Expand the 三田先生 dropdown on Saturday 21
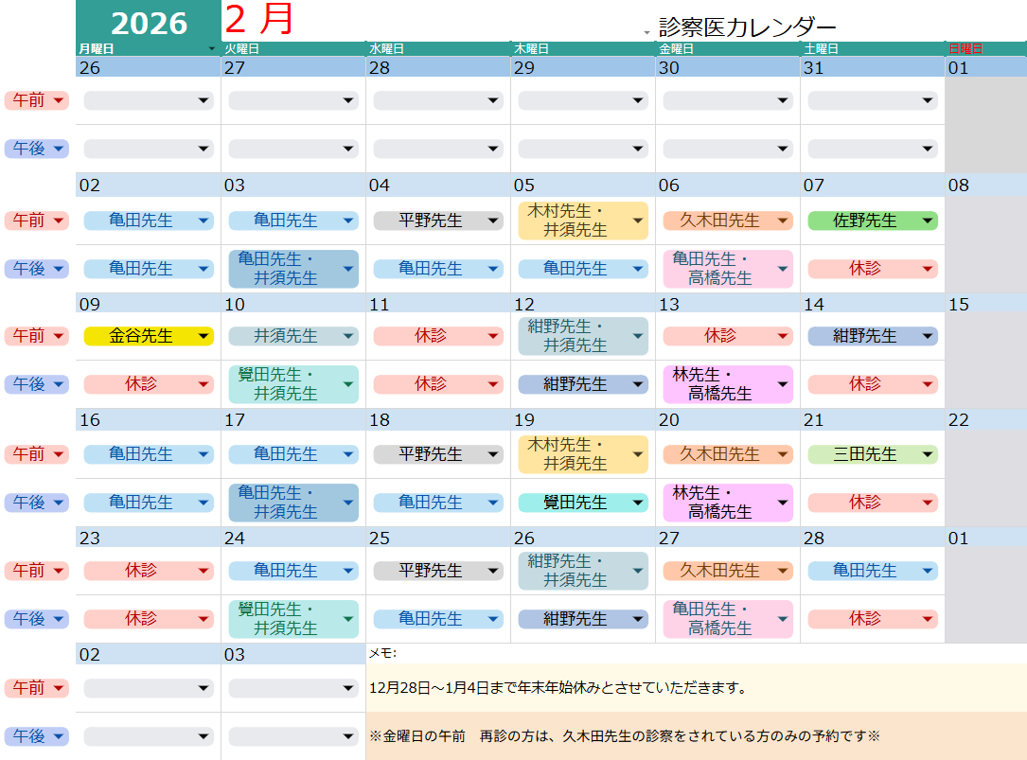Screen dimensions: 1027x760 pos(927,454)
